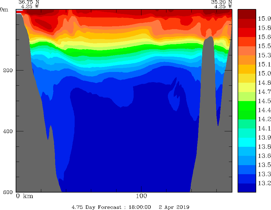Click the darkest blue swatch at the color bar bottom
Image resolution: width=271 pixels, height=210 pixels.
click(x=247, y=188)
